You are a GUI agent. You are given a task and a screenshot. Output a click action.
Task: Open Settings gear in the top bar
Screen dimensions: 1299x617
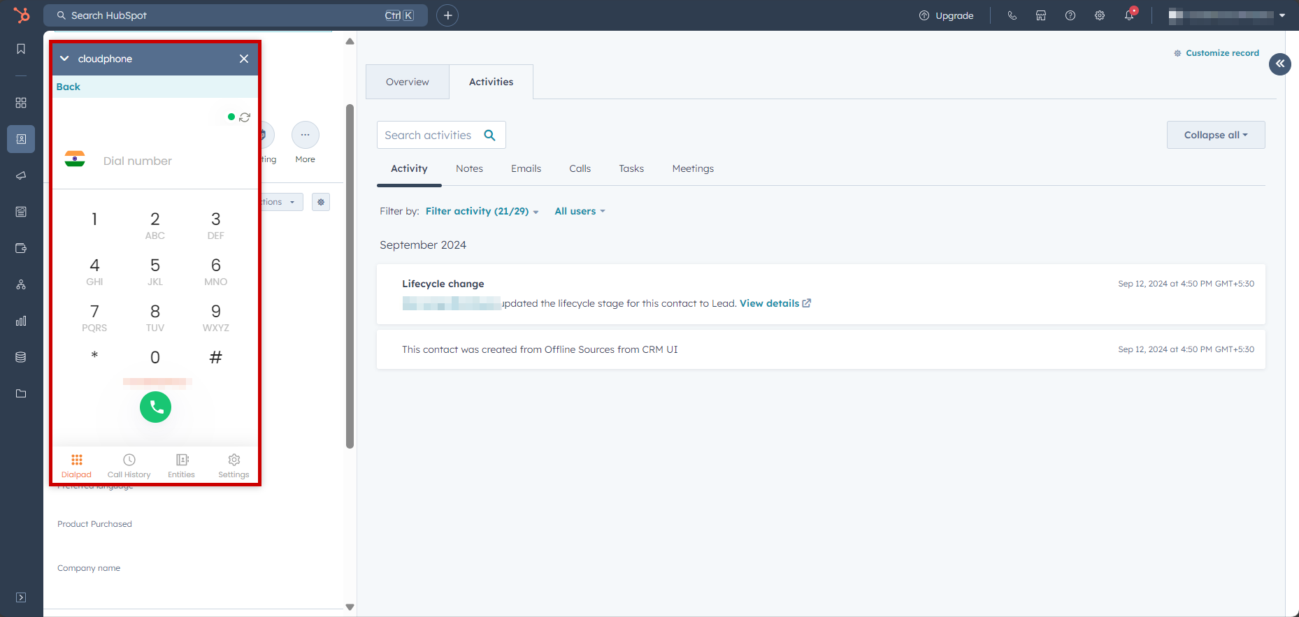click(x=1100, y=15)
